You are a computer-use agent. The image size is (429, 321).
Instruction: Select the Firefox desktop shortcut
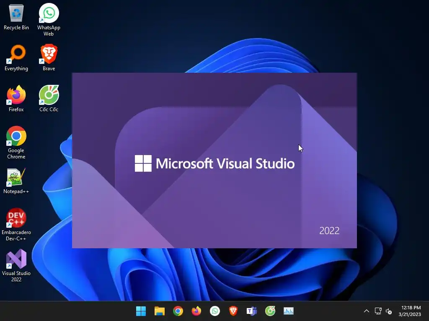click(16, 99)
